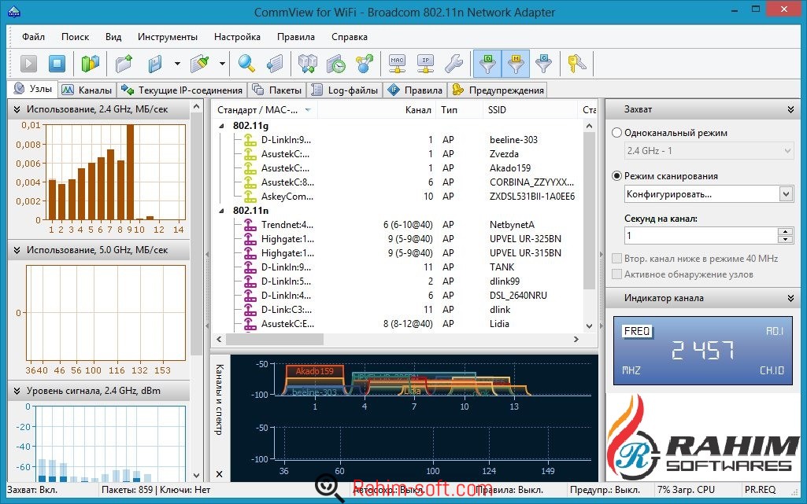The image size is (807, 504).
Task: Collapse the 802.11g tree group
Action: (x=222, y=126)
